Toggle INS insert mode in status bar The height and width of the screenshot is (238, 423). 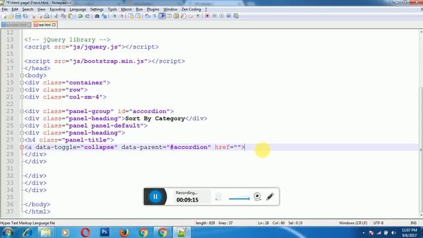[x=413, y=223]
